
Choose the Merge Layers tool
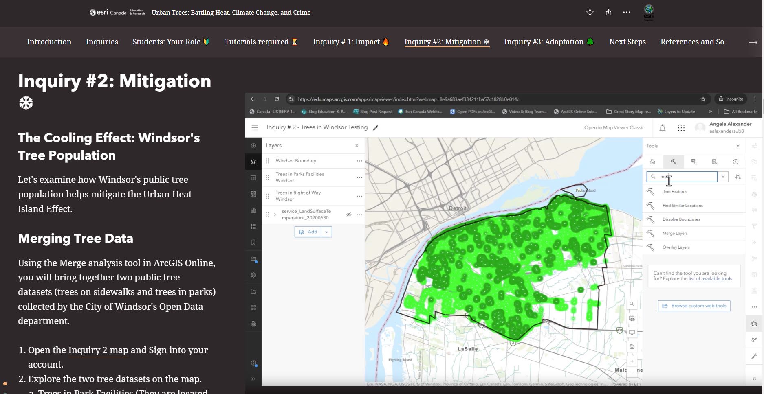694,233
